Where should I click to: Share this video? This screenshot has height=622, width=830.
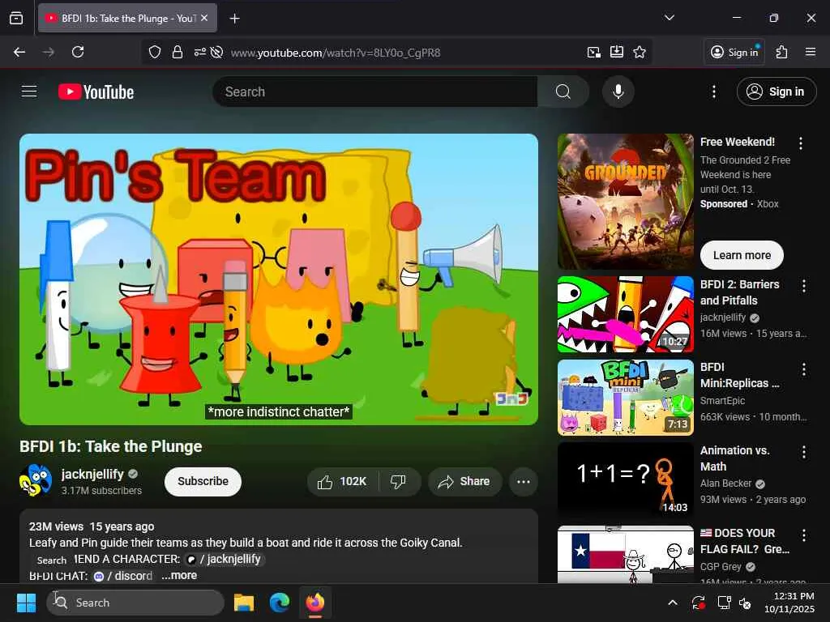[x=464, y=481]
